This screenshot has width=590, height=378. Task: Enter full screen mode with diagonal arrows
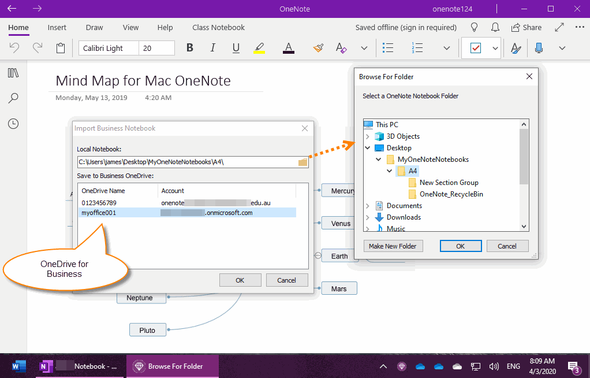click(559, 27)
